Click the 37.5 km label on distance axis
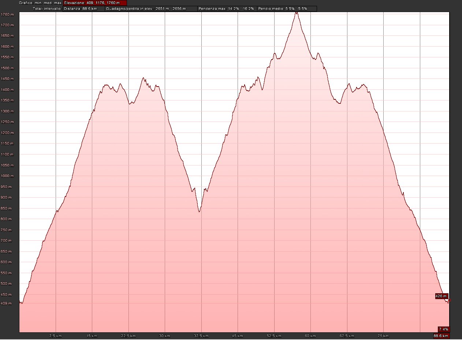 pyautogui.click(x=201, y=336)
